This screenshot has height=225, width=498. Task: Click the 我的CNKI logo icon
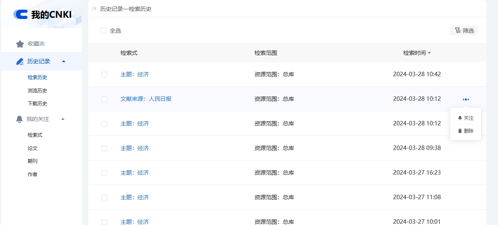[21, 15]
